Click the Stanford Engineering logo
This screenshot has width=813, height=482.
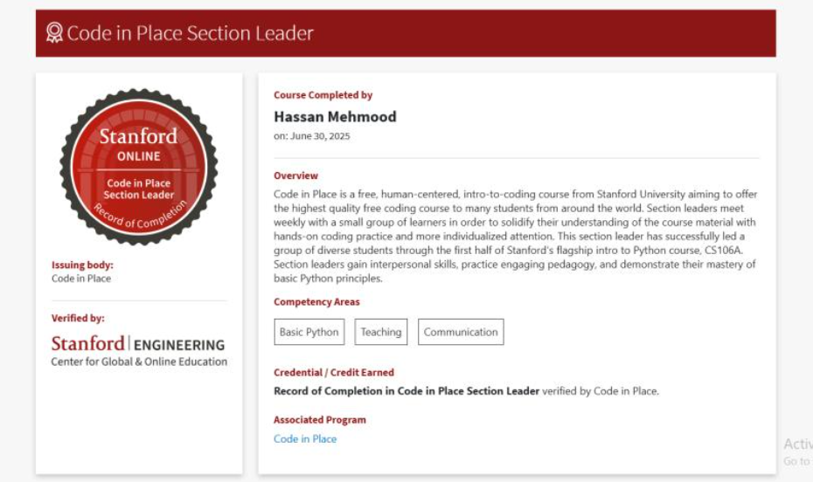click(x=138, y=344)
